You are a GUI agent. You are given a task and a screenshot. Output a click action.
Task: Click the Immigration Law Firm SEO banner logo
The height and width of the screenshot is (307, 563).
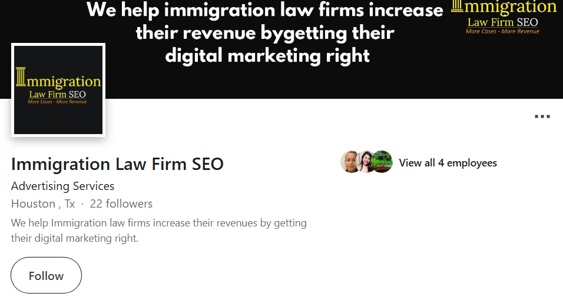coord(502,18)
